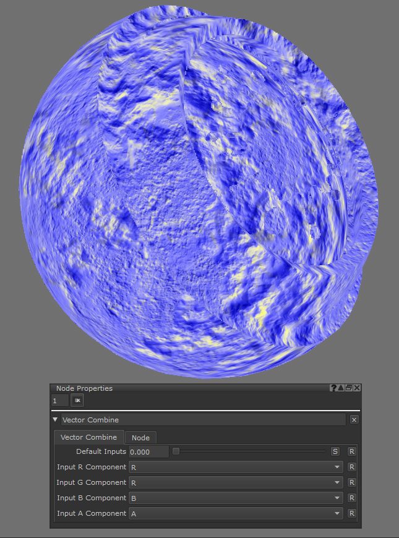Open the Input A Component dropdown
Screen dimensions: 399x538
point(236,513)
